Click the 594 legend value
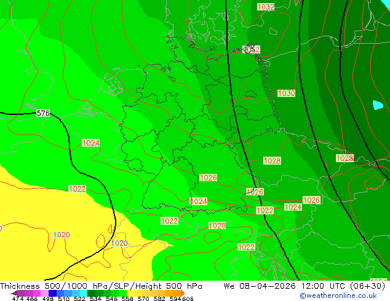This screenshot has height=301, width=390. [x=175, y=299]
